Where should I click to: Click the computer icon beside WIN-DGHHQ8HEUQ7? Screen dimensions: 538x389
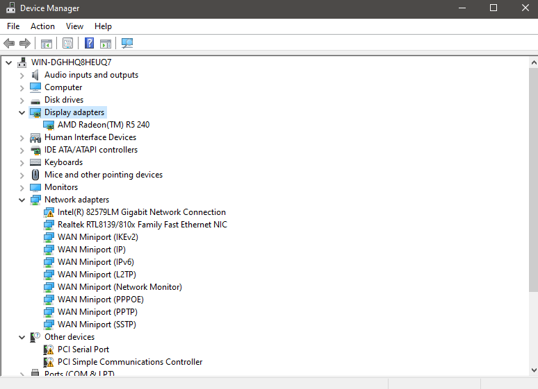[22, 62]
